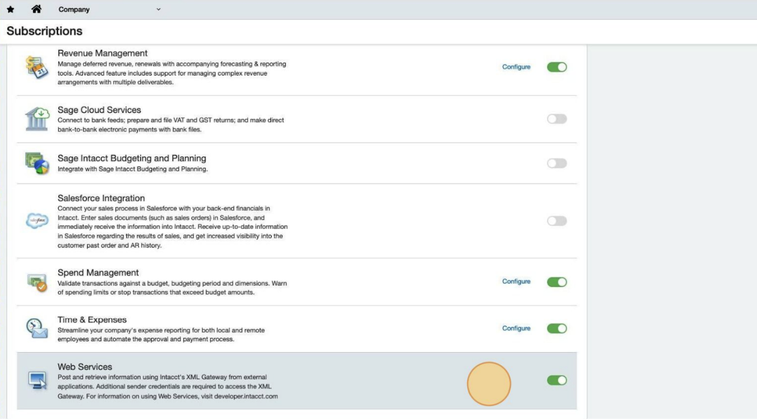Click the Time & Expenses clock icon
757x419 pixels.
tap(37, 329)
